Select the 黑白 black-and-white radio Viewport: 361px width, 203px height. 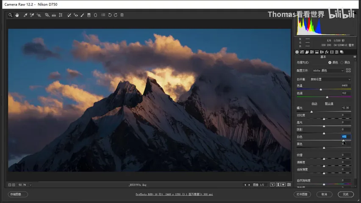point(342,63)
